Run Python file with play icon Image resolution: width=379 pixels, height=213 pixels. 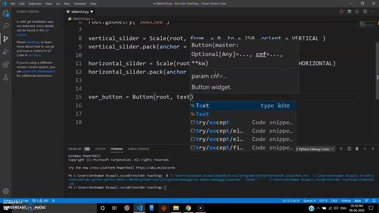pyautogui.click(x=357, y=12)
